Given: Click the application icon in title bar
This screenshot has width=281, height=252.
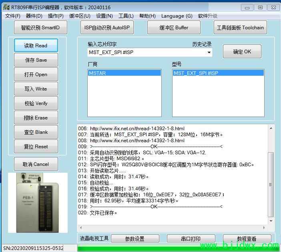Looking at the screenshot, I should click(x=6, y=7).
